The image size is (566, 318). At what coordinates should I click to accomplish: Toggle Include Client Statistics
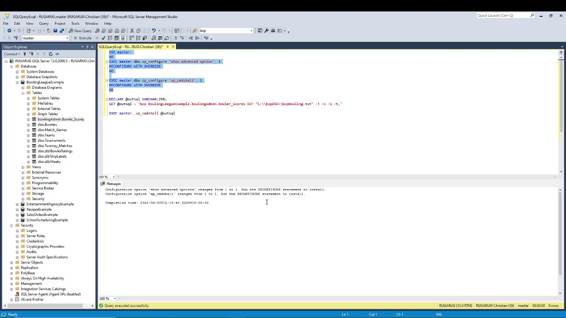coord(145,38)
